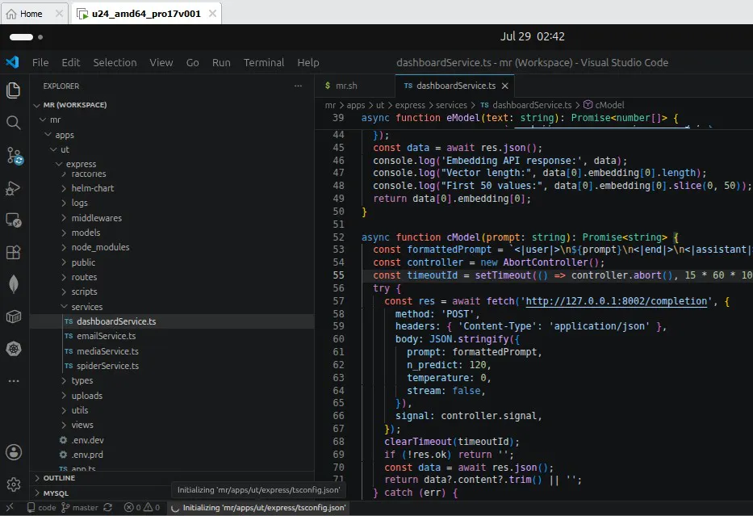Click the services breadcrumb segment

[451, 105]
